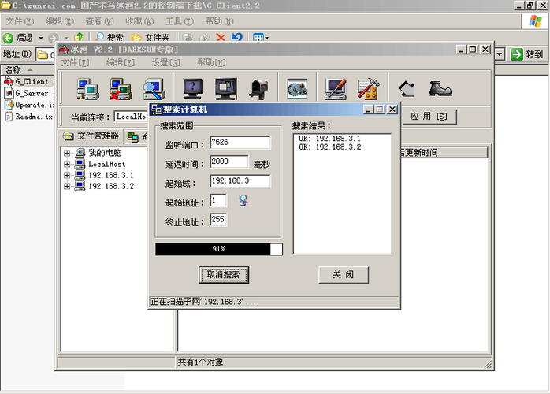
Task: Click the 延迟时间 field showing 2000
Action: (229, 162)
